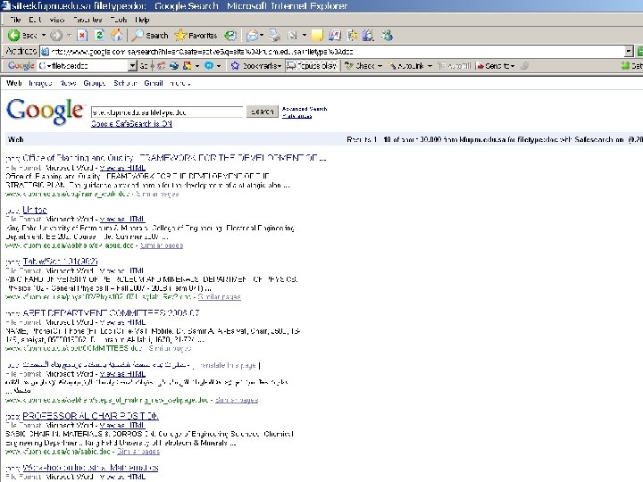
Task: Expand the AutoLink dropdown arrow
Action: pos(430,66)
